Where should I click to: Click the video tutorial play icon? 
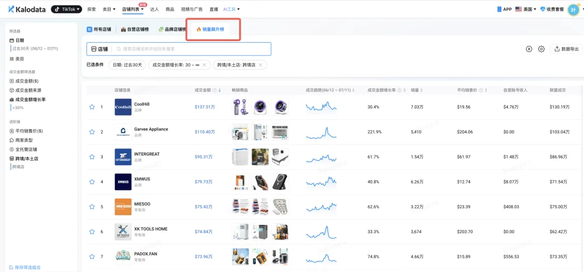coord(529,49)
